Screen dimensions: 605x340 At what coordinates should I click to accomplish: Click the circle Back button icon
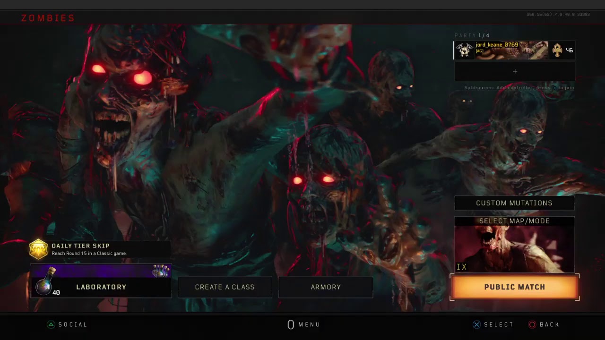coord(532,324)
